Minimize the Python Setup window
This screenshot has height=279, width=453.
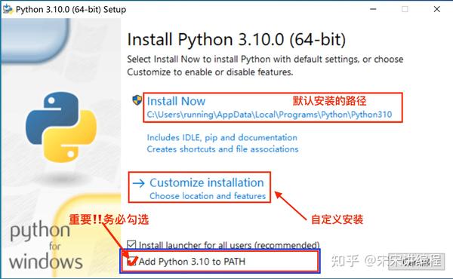click(x=373, y=9)
